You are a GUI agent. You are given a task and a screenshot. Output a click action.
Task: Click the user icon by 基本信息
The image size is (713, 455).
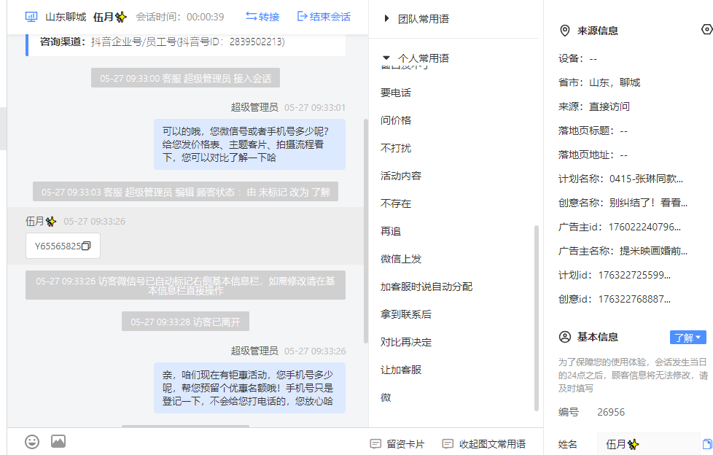point(565,337)
